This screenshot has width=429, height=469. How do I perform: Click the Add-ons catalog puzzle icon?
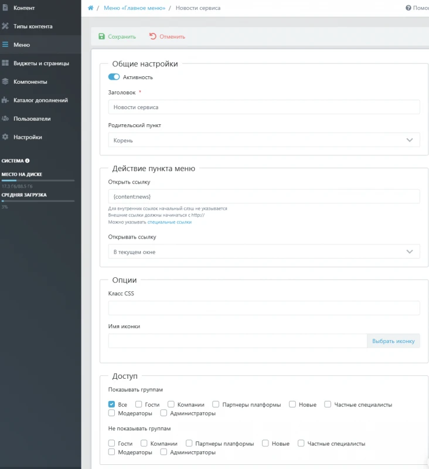tap(5, 100)
